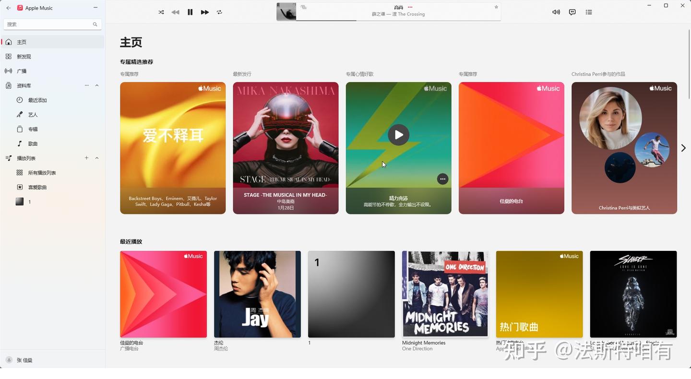Open the 喜爱歌曲 playlist
The width and height of the screenshot is (691, 379).
coord(53,187)
